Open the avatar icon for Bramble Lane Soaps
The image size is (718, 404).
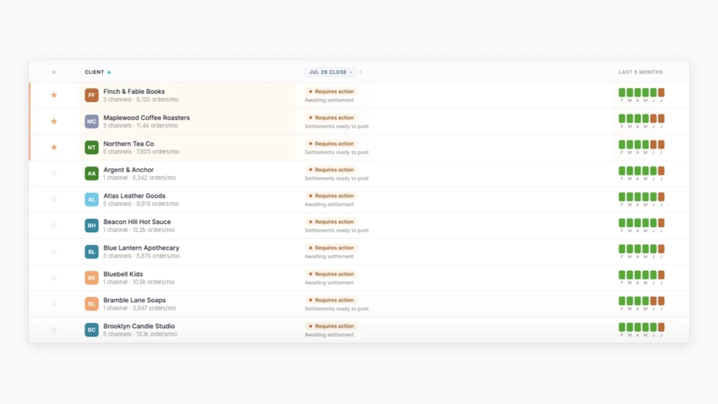coord(92,304)
